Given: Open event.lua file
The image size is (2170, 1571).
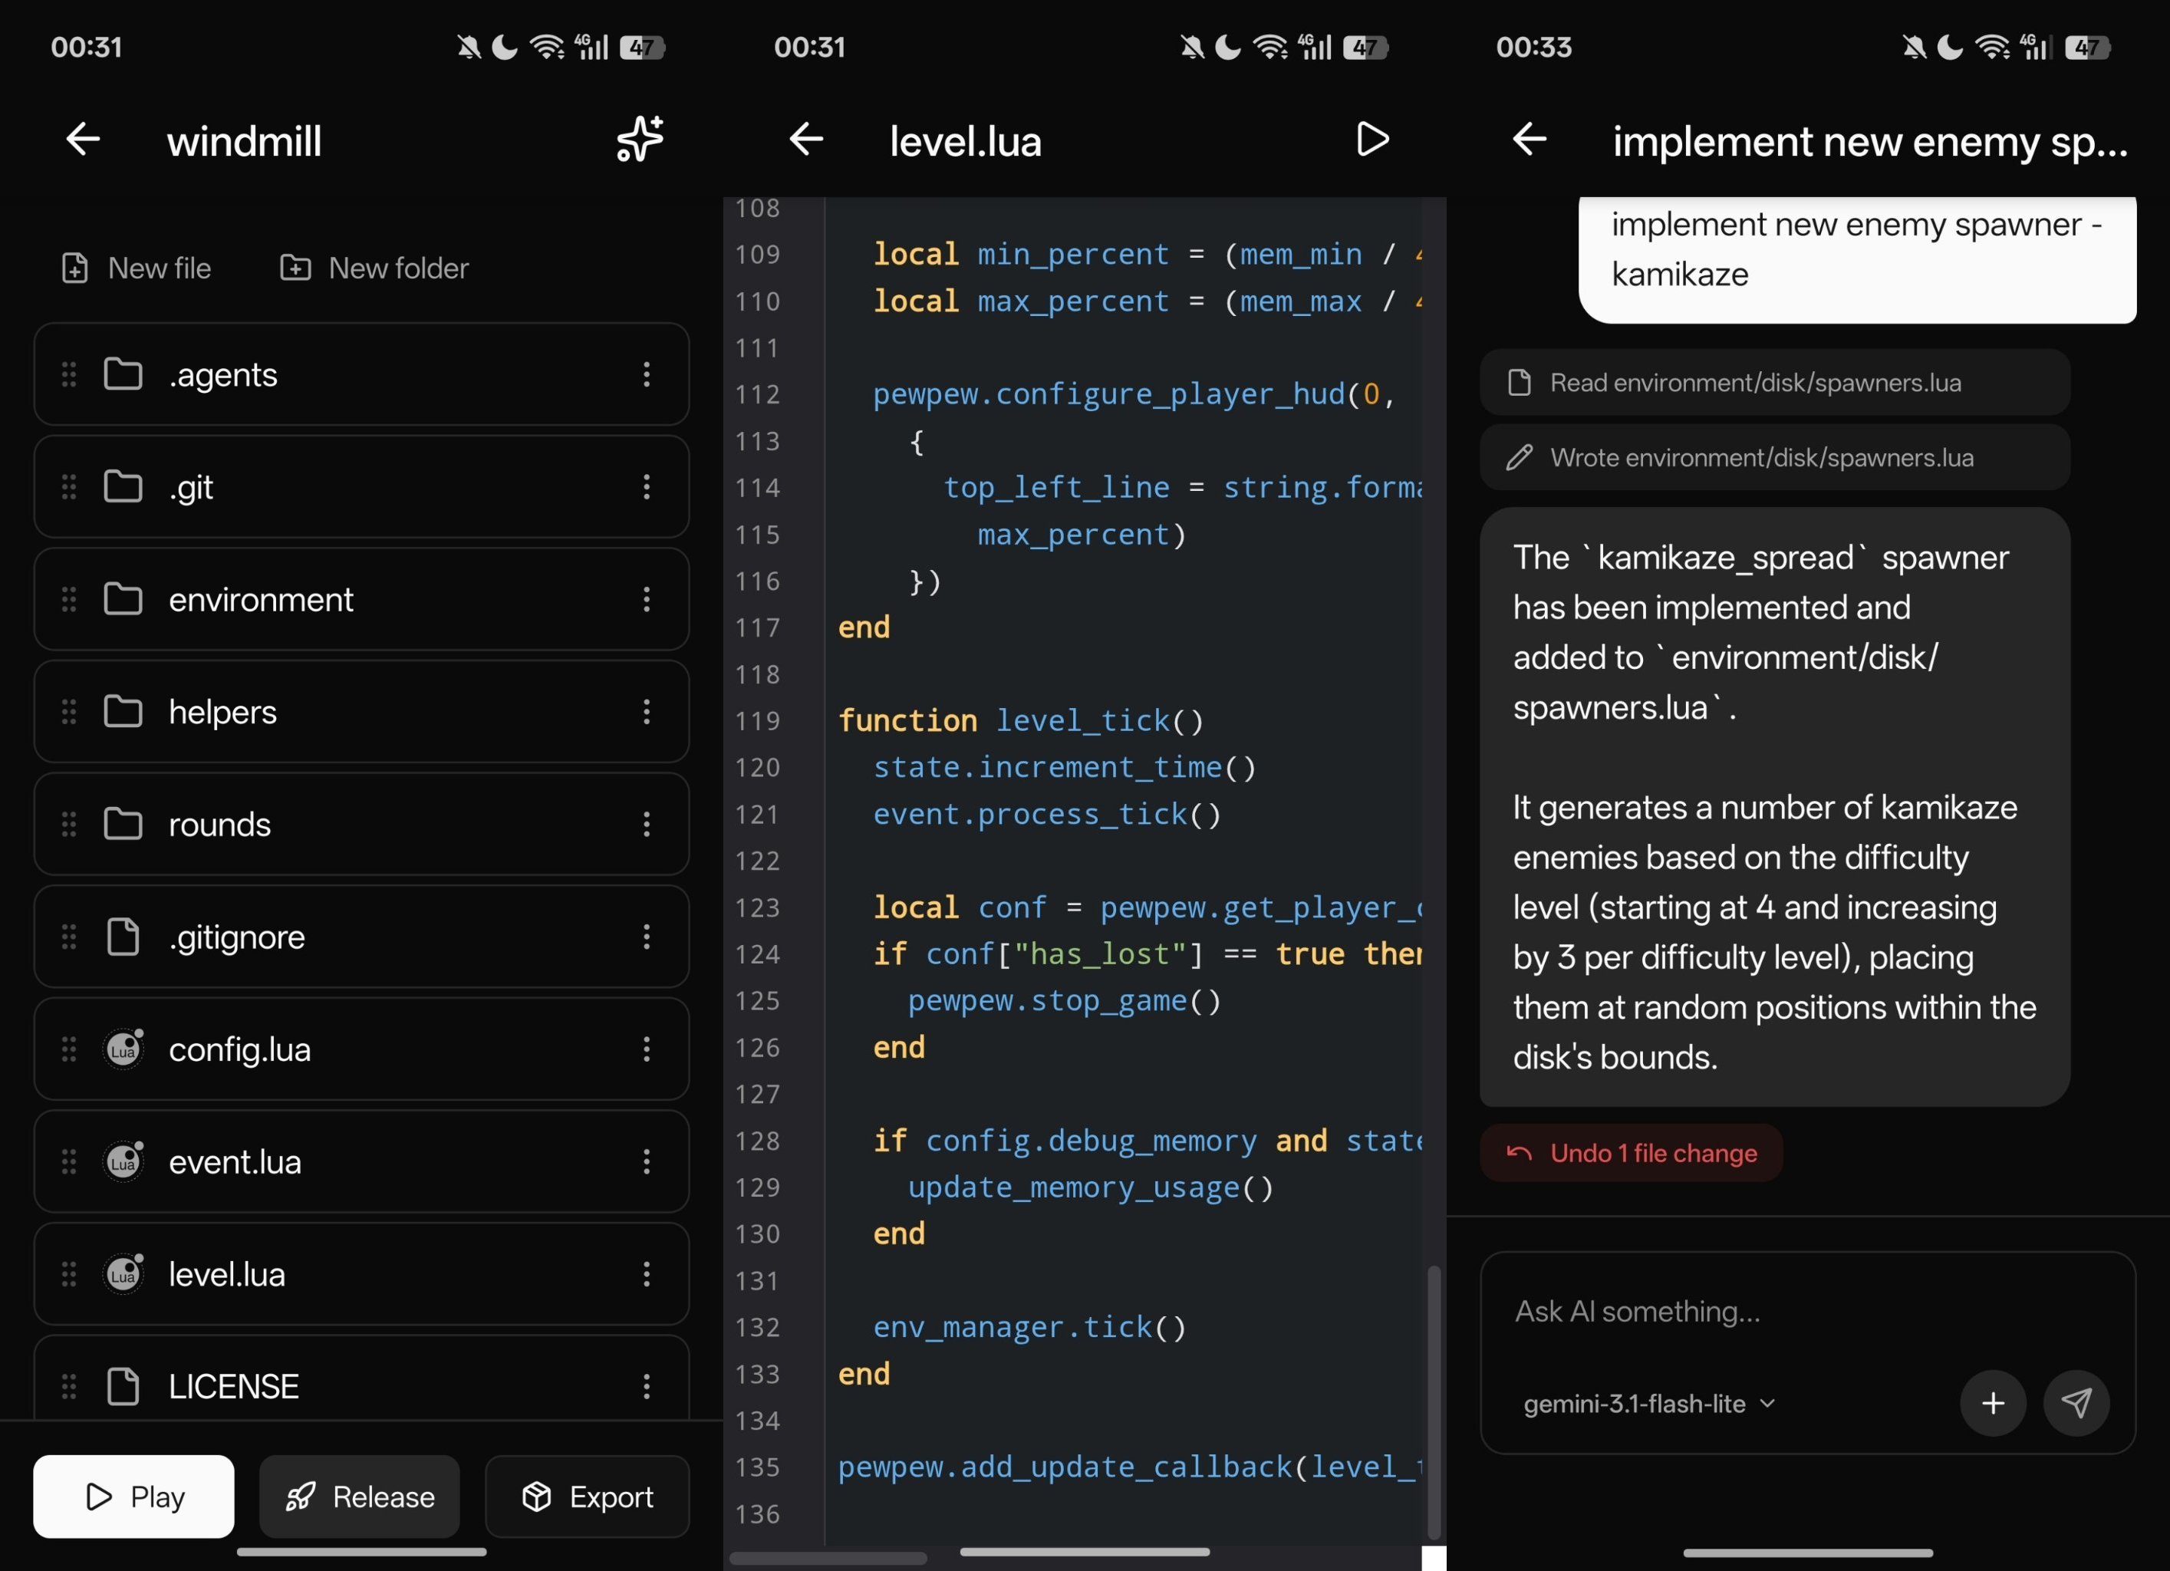Looking at the screenshot, I should 362,1161.
